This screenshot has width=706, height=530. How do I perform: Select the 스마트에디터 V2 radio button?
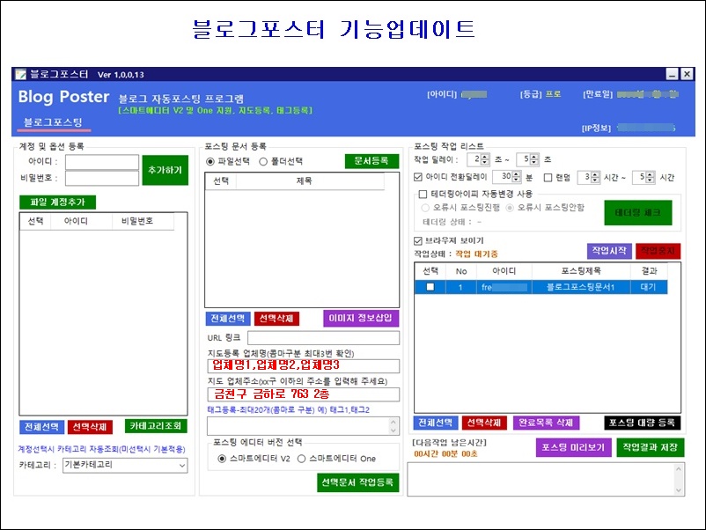pyautogui.click(x=222, y=459)
